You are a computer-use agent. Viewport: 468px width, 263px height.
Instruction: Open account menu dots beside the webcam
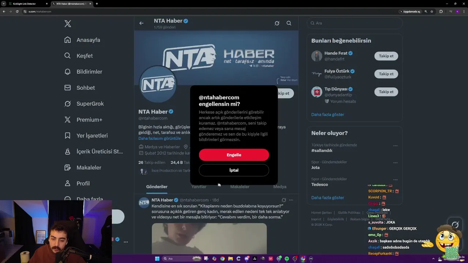[x=126, y=242]
